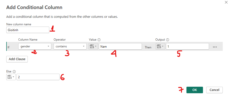Viewport: 230px width, 100px height.
Task: Click the Cancel button
Action: (214, 90)
